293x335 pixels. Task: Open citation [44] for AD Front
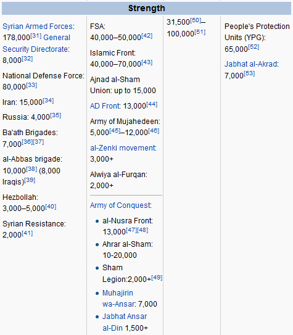(x=152, y=104)
